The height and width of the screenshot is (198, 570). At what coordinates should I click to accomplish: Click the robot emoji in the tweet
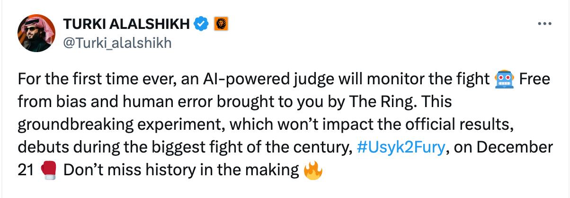pos(503,79)
